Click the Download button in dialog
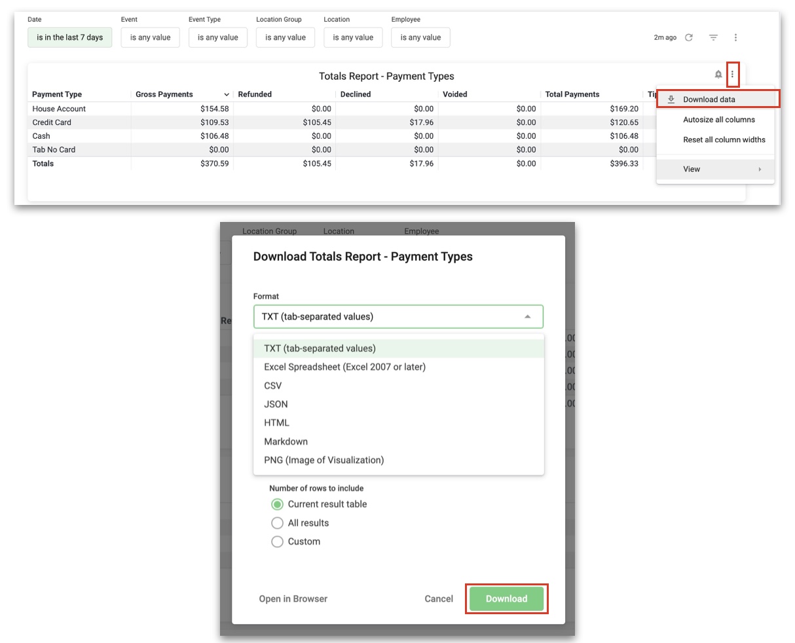 click(x=506, y=599)
